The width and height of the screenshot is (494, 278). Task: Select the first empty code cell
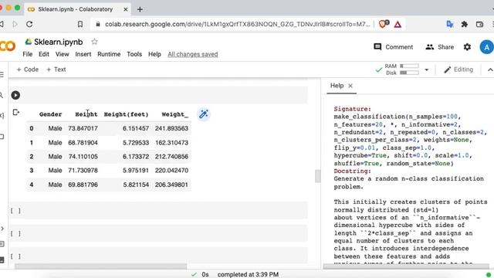tap(158, 211)
